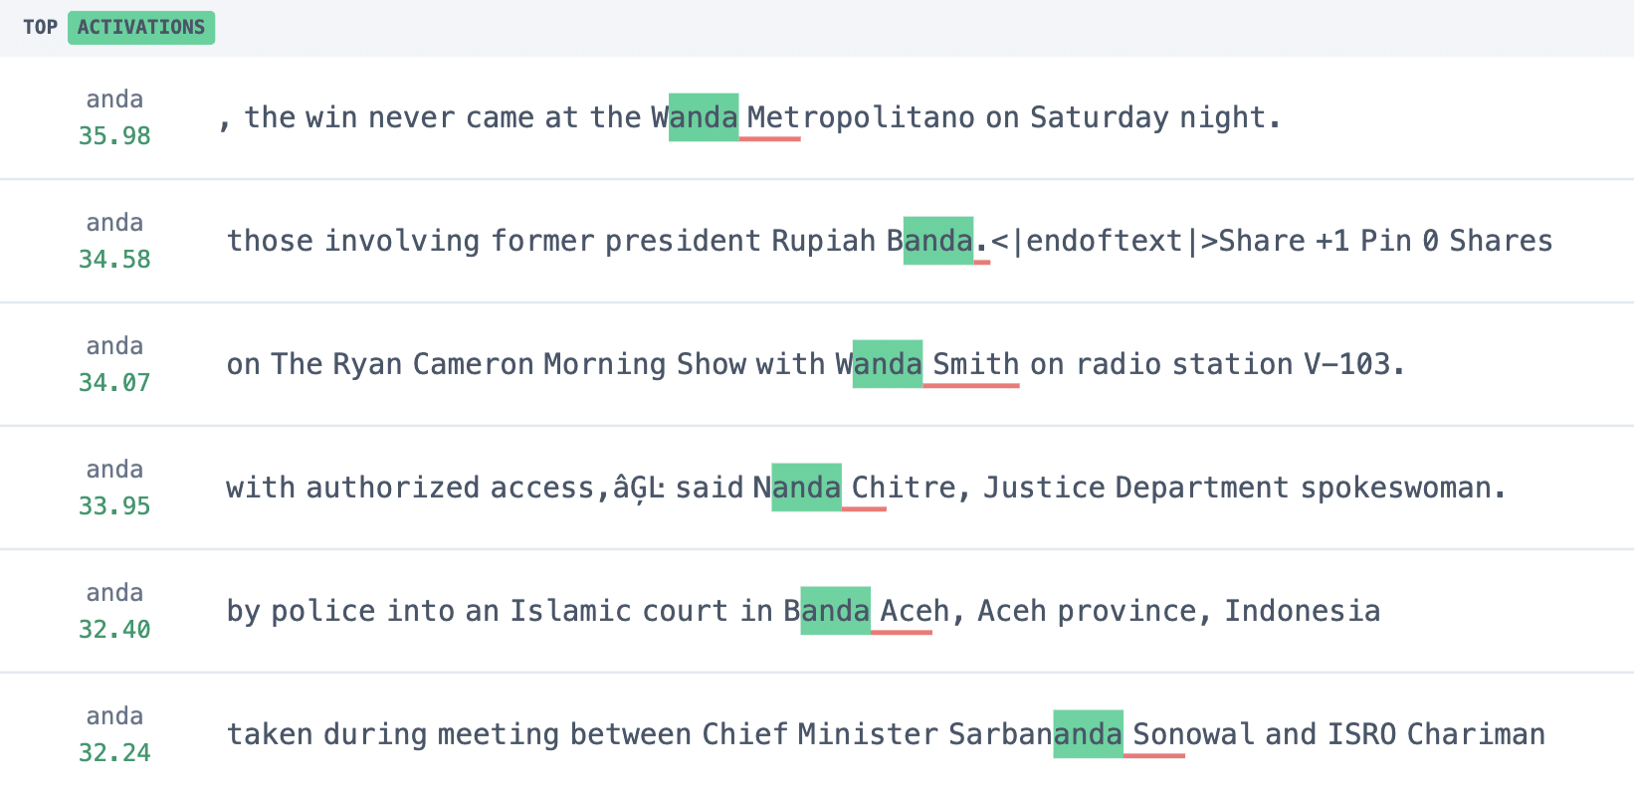Select the 34.58 activation value

(114, 259)
